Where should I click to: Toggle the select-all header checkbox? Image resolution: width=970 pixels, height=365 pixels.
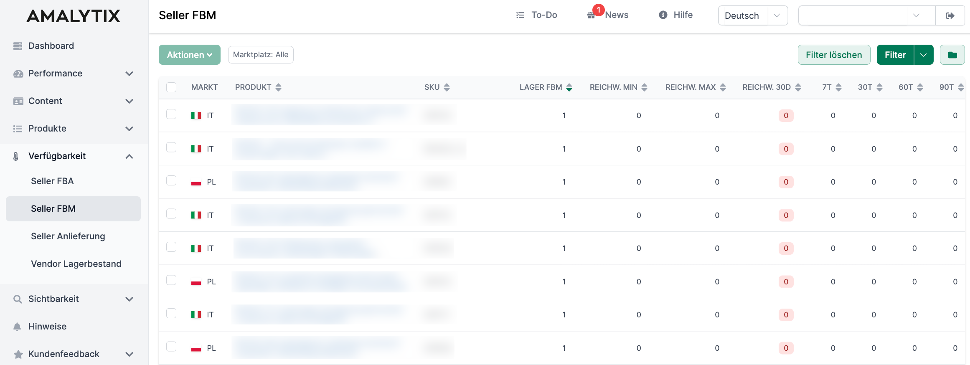tap(171, 87)
